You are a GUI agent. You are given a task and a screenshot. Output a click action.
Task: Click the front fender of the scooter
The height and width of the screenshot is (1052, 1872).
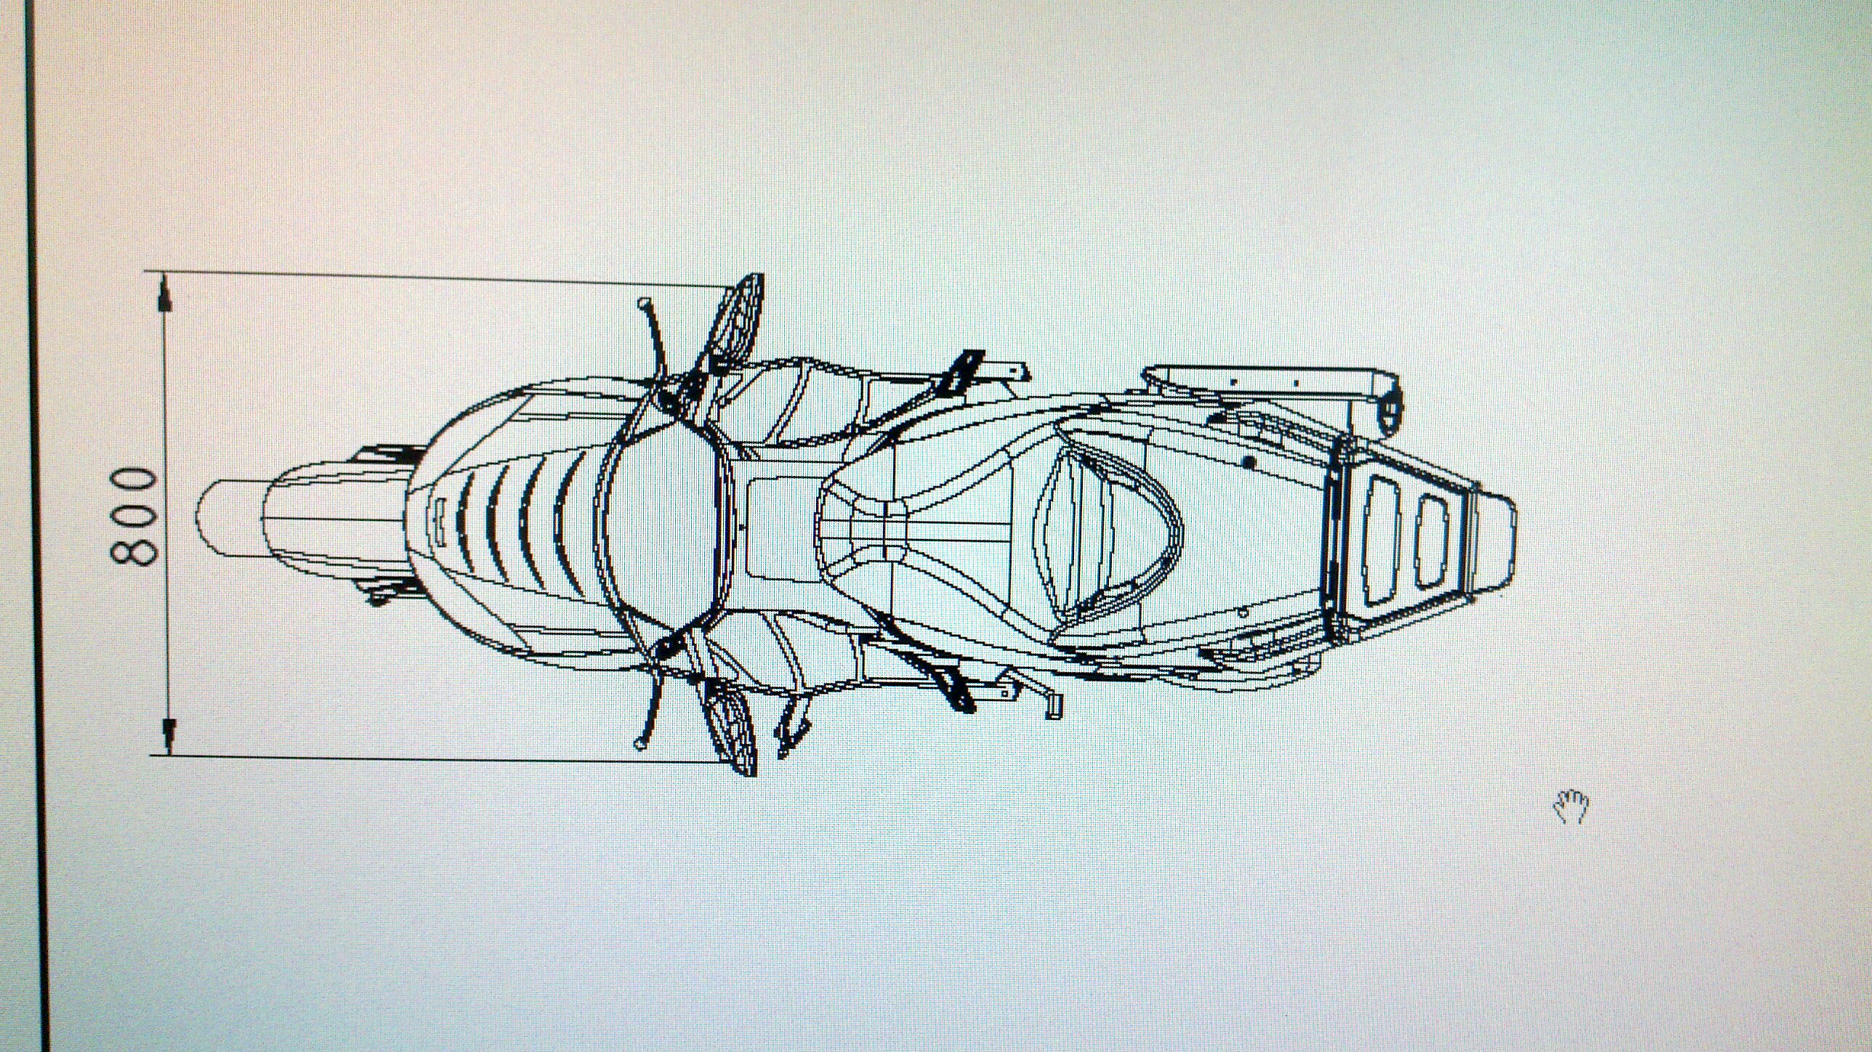[x=334, y=519]
